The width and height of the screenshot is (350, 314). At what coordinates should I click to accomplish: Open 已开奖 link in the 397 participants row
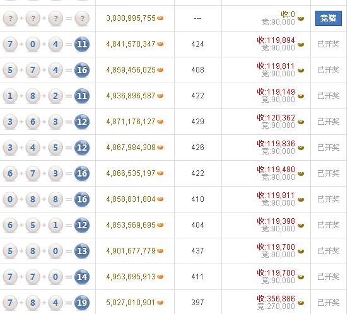pos(328,303)
